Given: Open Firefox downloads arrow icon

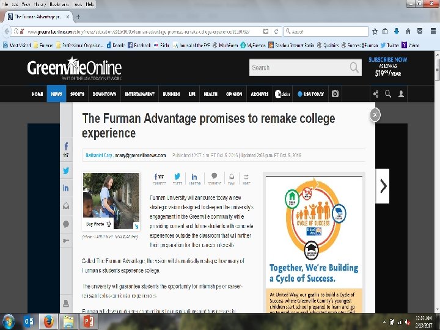Looking at the screenshot, I should 397,31.
